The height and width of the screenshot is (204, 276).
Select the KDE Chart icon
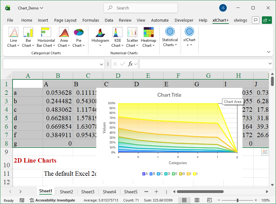click(118, 32)
